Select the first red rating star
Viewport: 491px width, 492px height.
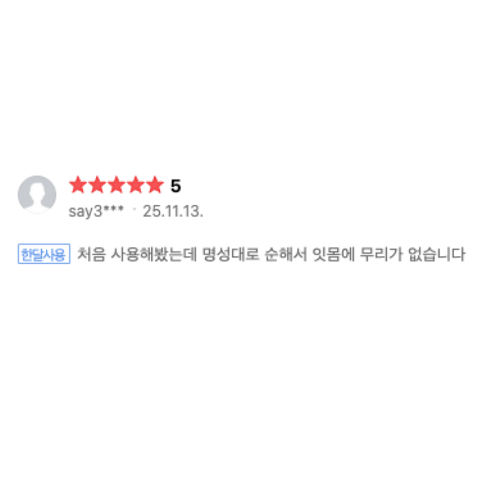tap(78, 185)
